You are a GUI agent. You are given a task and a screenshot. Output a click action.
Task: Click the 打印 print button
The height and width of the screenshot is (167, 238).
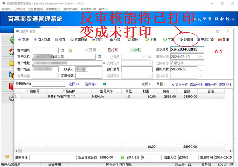[x=97, y=40]
